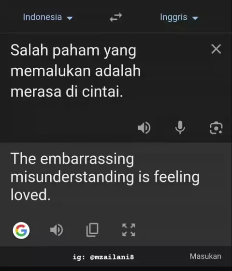Tap the word "misunderstanding" in the translation
Viewport: 232px width, 271px height.
tap(72, 177)
